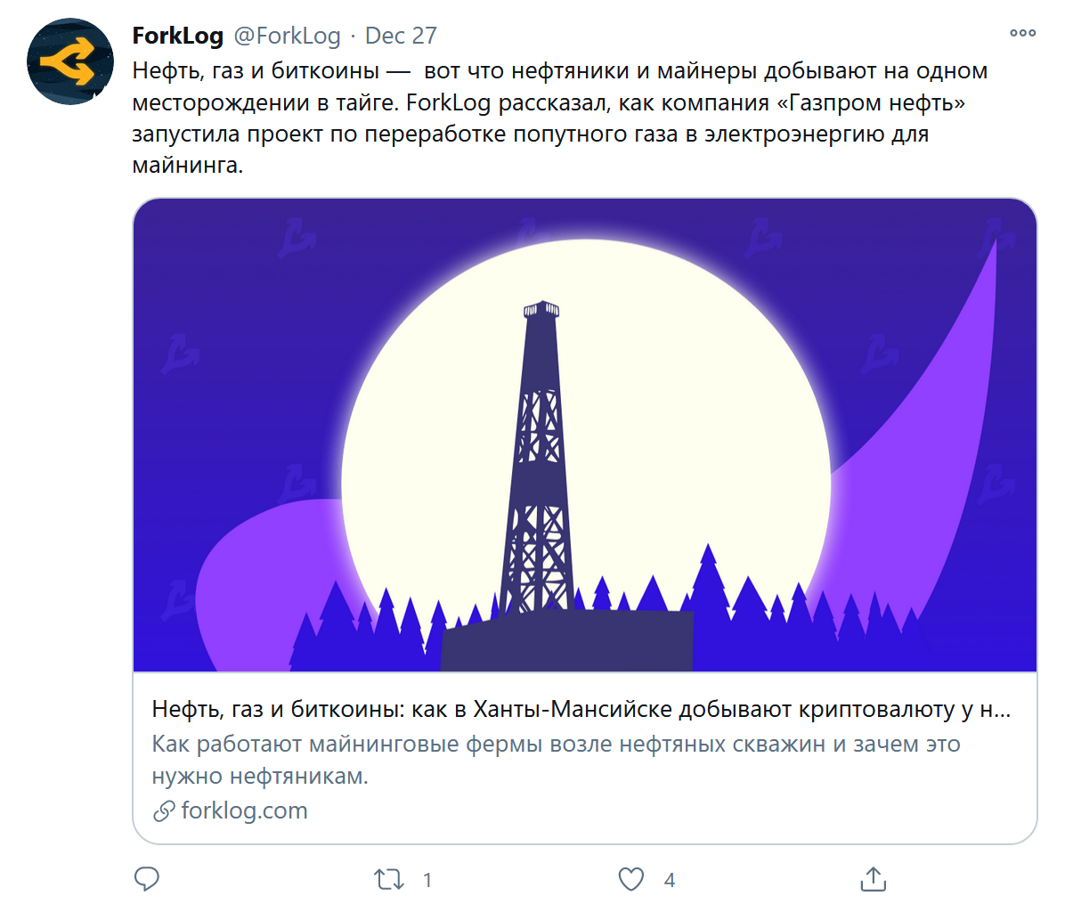Retweet using the arrows icon
The image size is (1065, 912).
[388, 880]
